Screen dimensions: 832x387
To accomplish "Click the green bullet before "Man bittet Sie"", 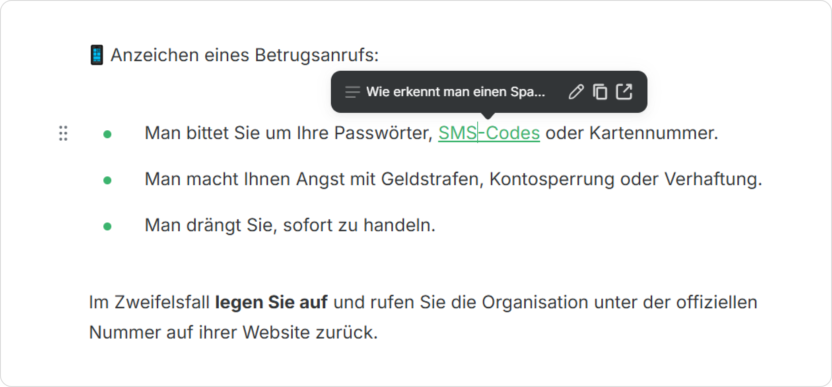I will pyautogui.click(x=107, y=134).
